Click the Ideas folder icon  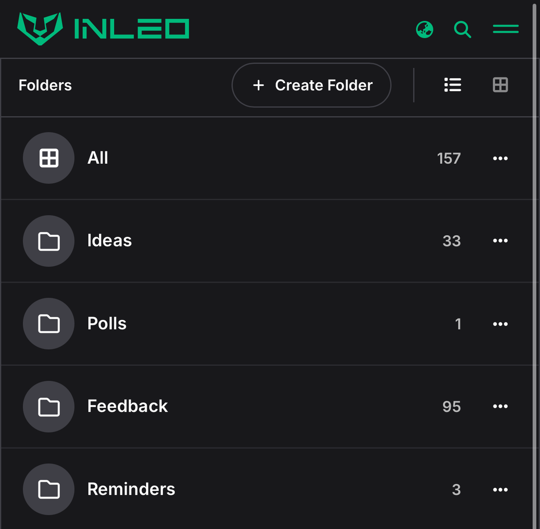pos(49,241)
